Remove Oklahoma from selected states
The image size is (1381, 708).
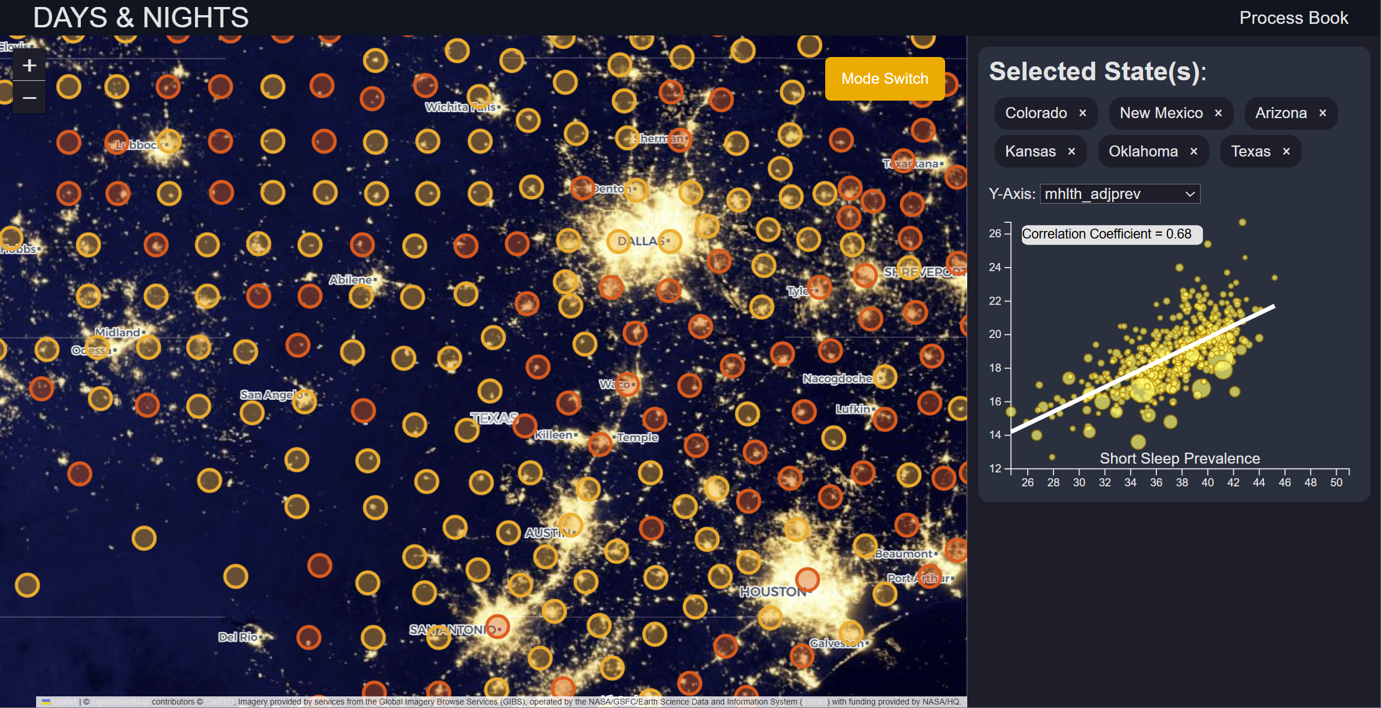pos(1194,152)
